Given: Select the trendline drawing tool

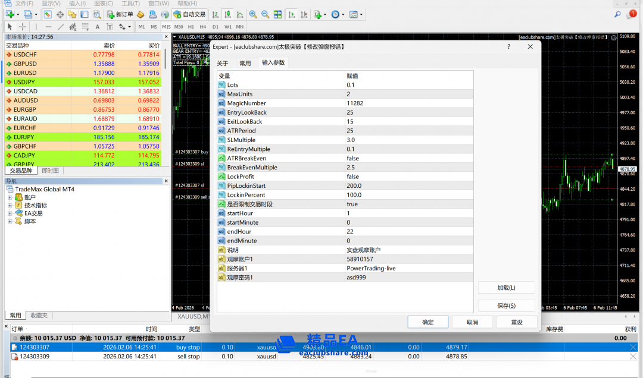Looking at the screenshot, I should pos(61,27).
